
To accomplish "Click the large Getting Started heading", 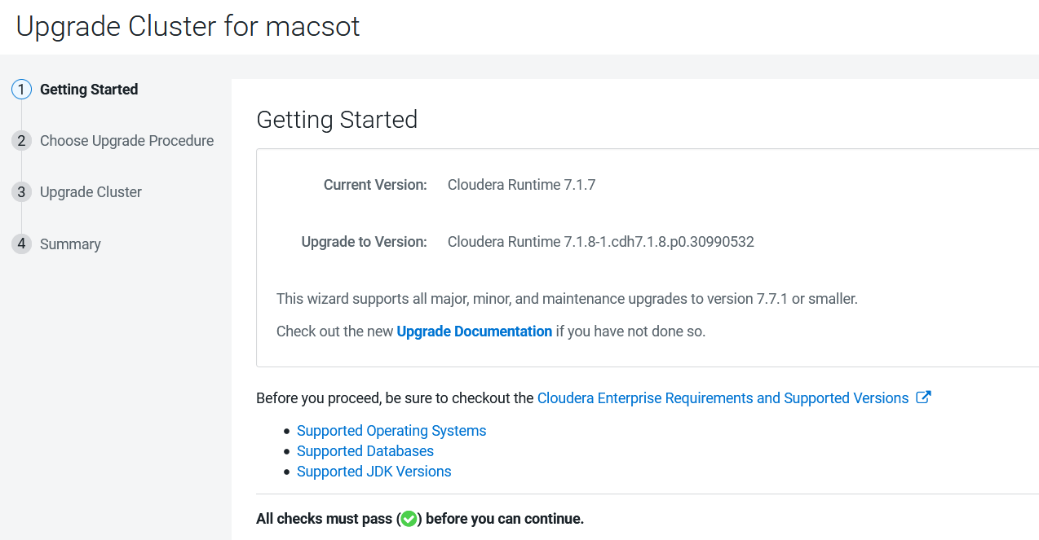I will tap(337, 120).
